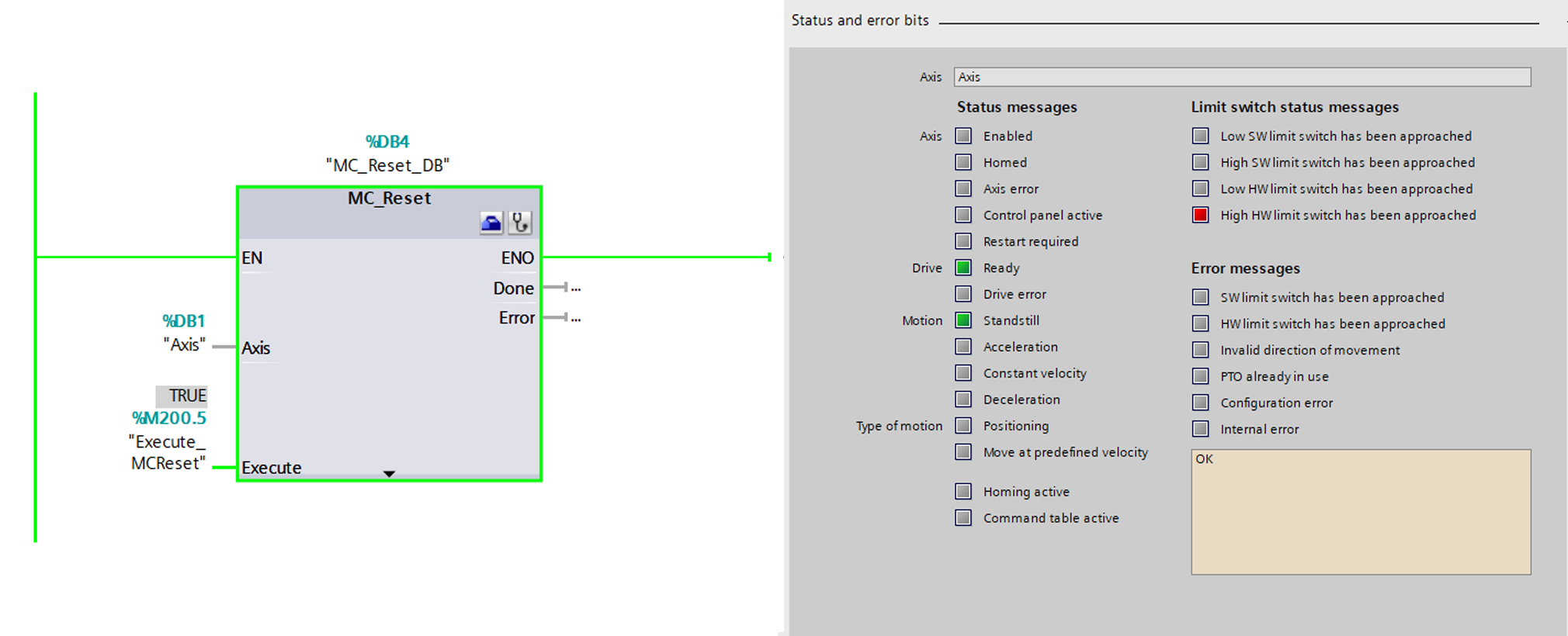The height and width of the screenshot is (636, 1568).
Task: Select the Axis Enabled status box
Action: coord(963,136)
